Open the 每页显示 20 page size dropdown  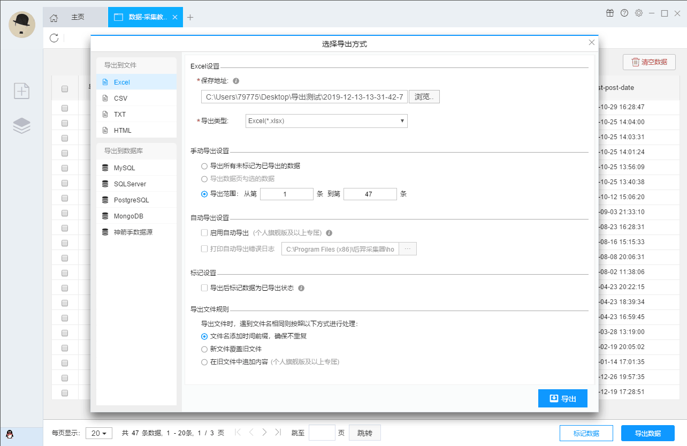(99, 433)
